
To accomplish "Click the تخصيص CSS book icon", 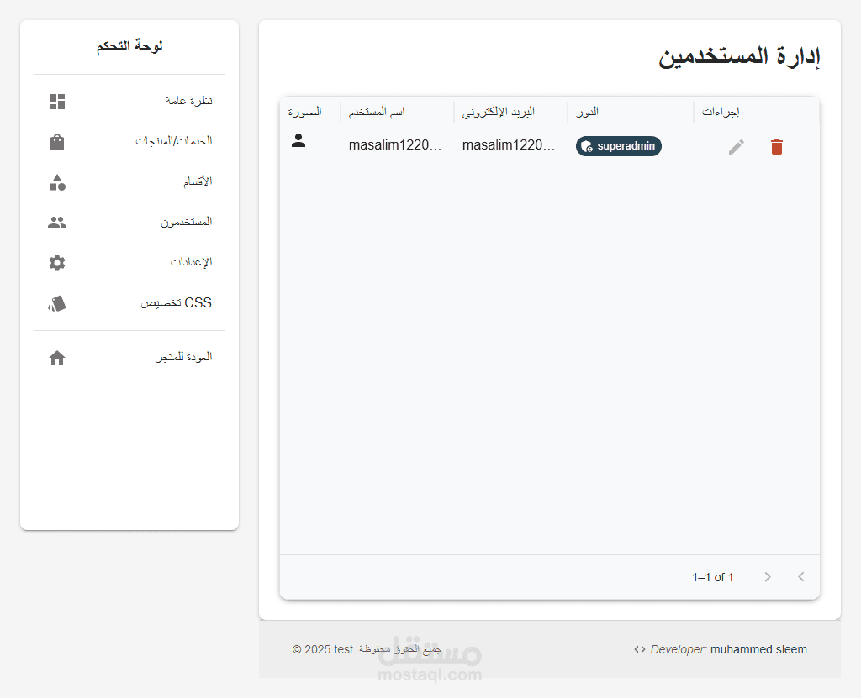I will point(56,302).
